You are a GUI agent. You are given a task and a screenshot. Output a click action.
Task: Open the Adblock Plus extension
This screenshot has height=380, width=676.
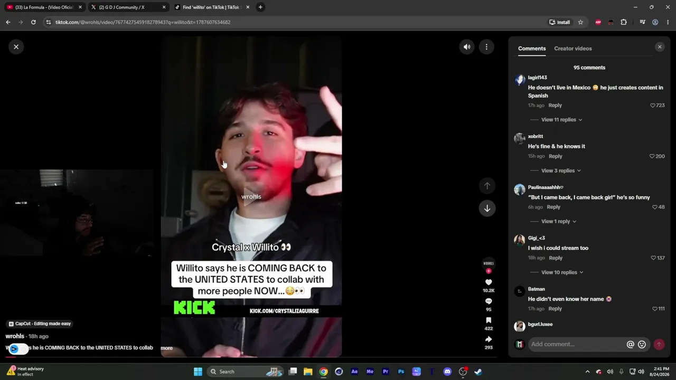coord(598,22)
